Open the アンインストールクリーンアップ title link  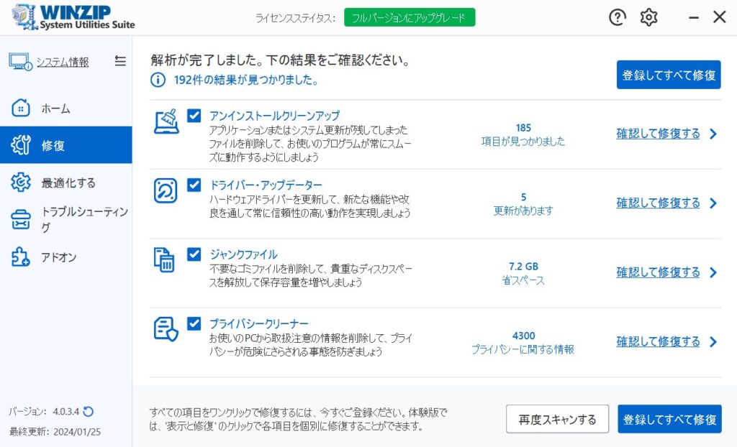(x=274, y=116)
